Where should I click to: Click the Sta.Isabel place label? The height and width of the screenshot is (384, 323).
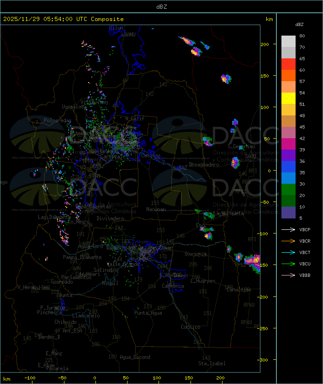pyautogui.click(x=212, y=363)
